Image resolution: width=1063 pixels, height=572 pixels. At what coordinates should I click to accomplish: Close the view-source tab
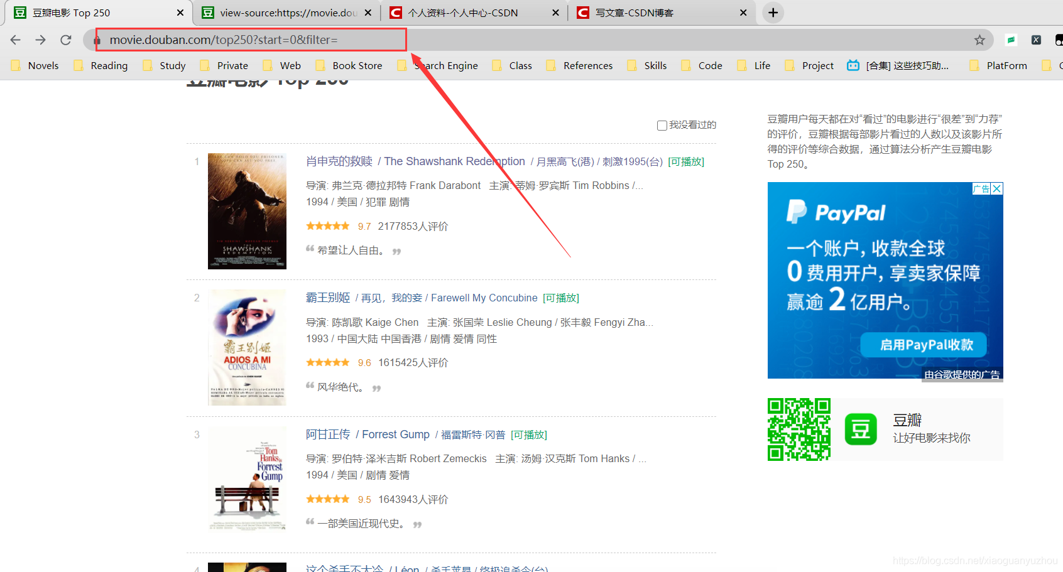click(x=368, y=13)
